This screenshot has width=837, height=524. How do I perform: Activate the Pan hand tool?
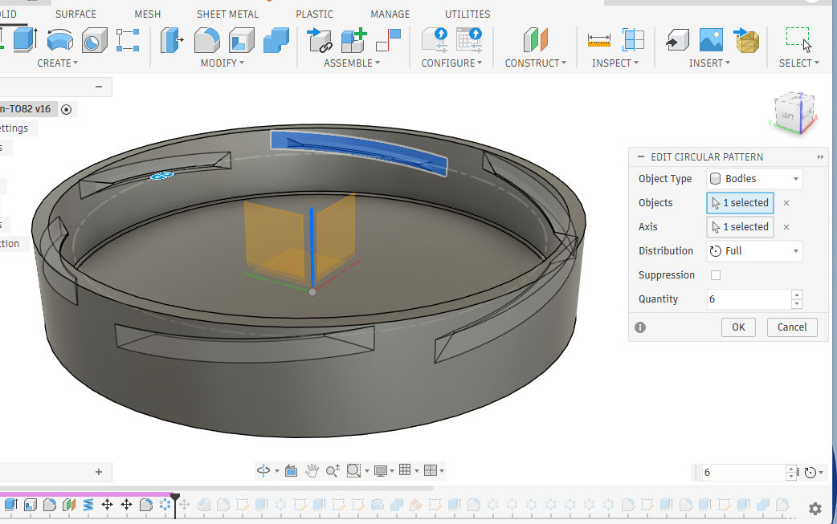pyautogui.click(x=312, y=470)
